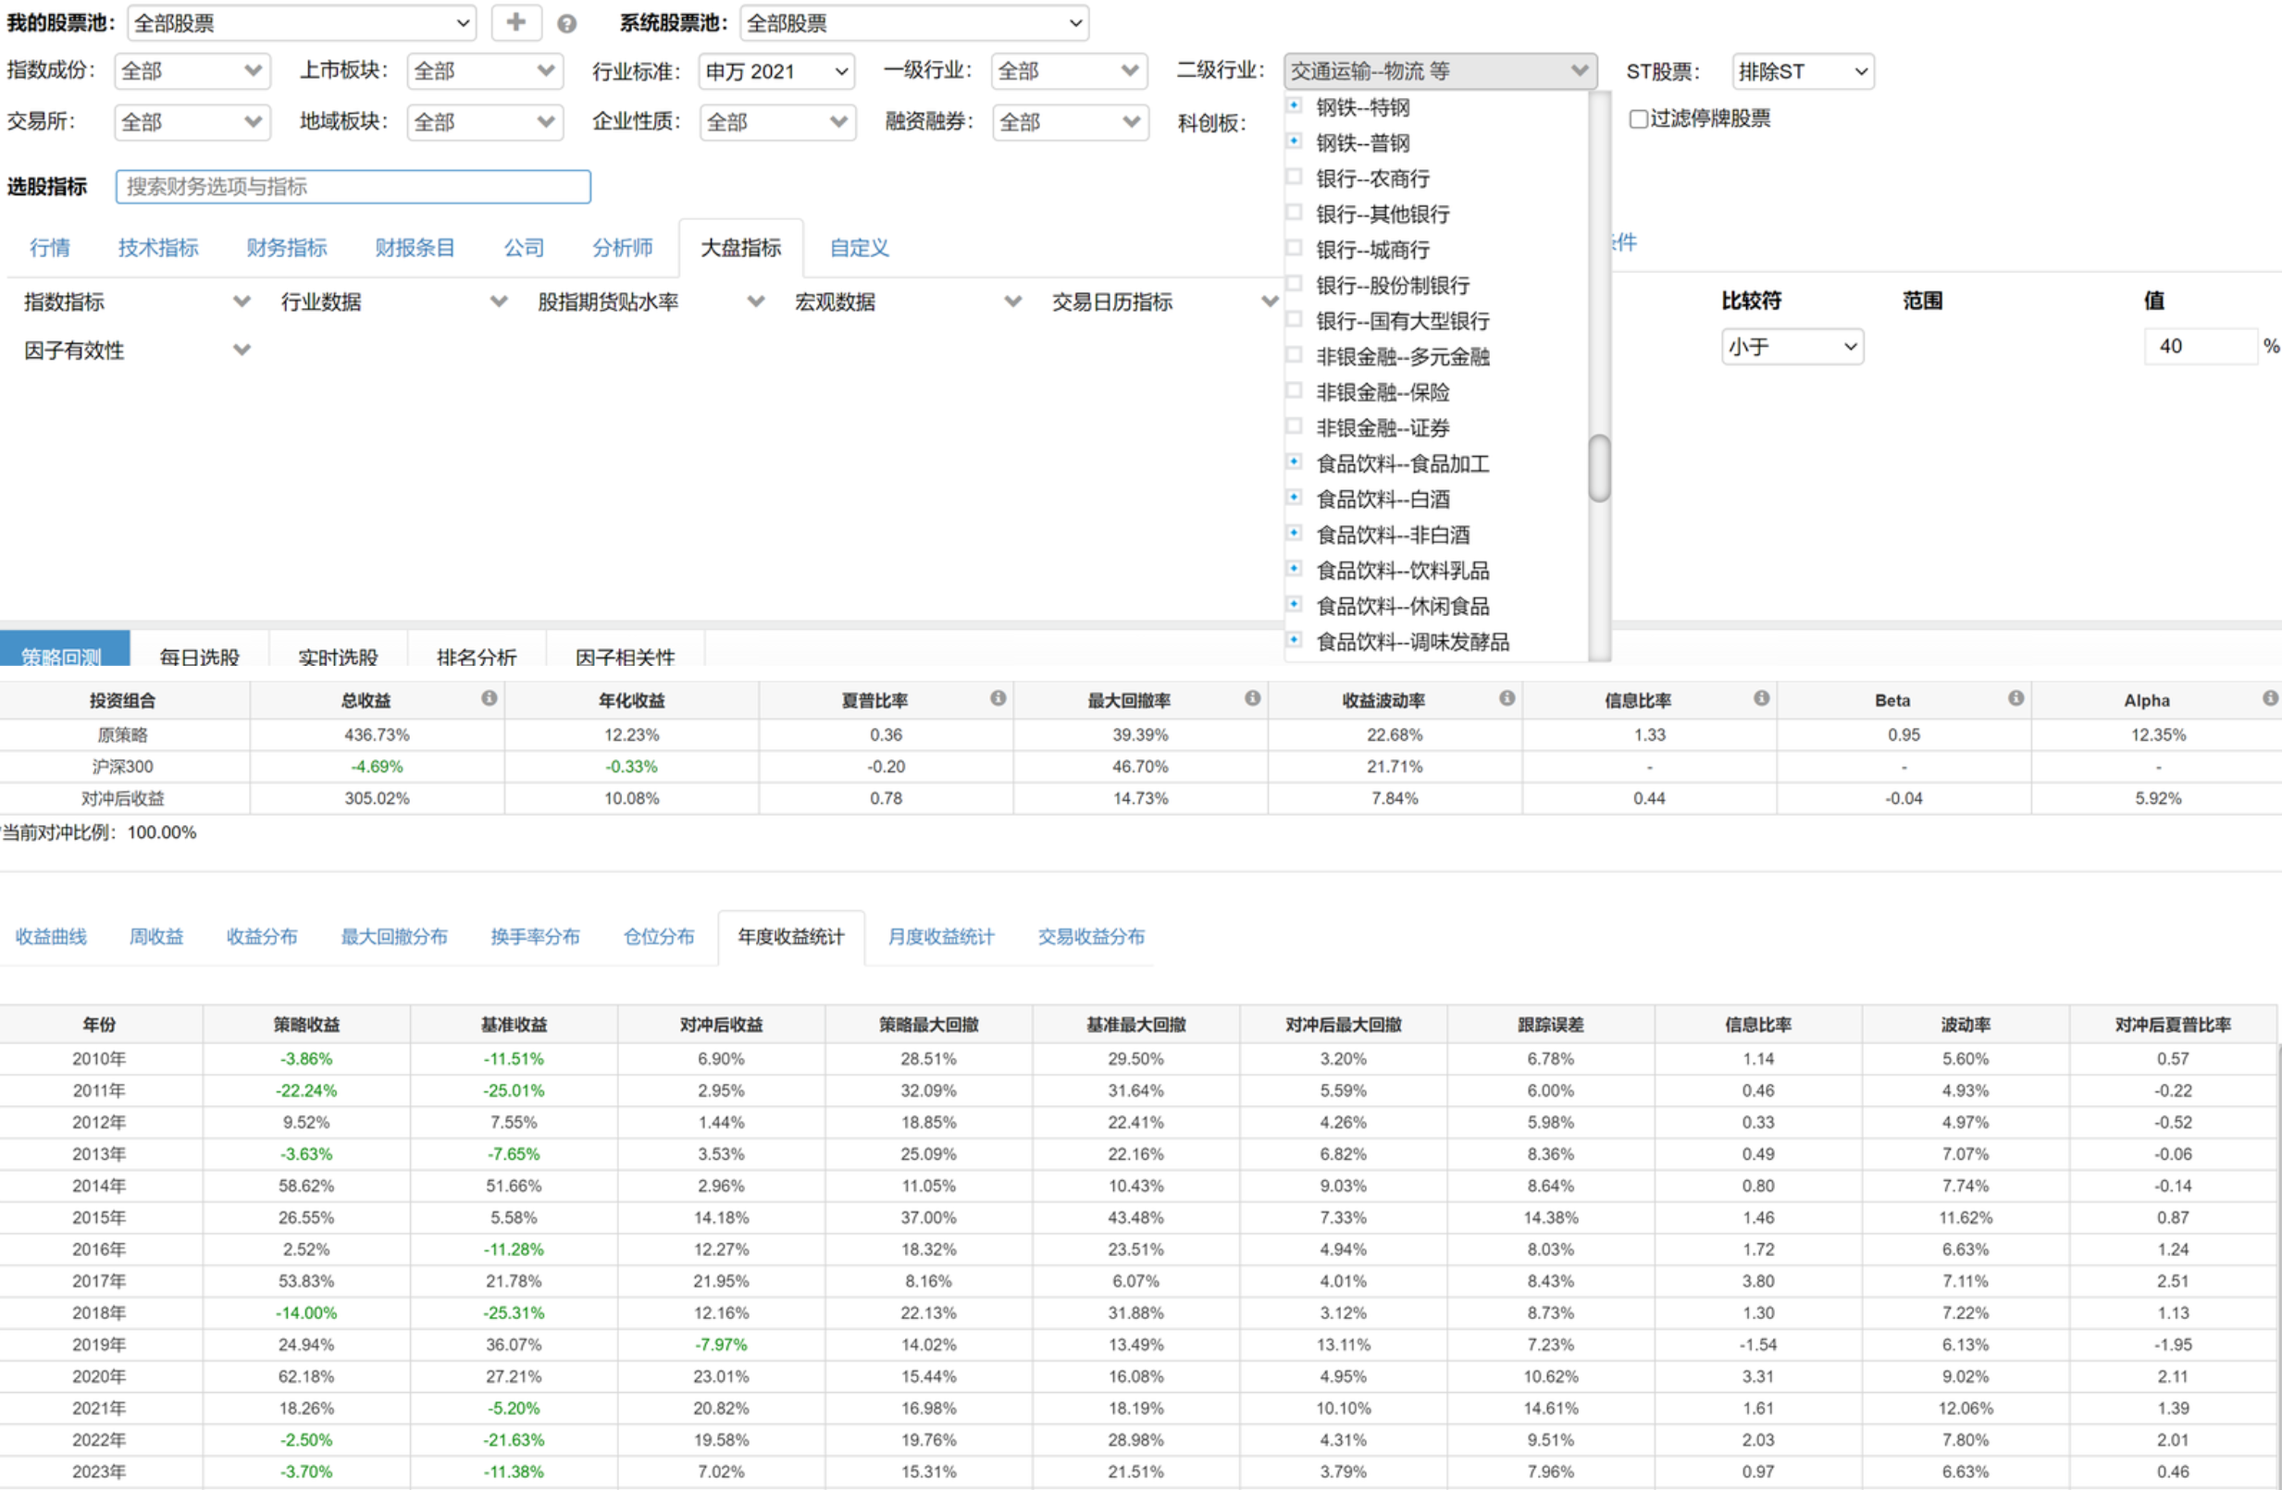The image size is (2282, 1490).
Task: Open the 二级行业 dropdown
Action: click(x=1439, y=71)
